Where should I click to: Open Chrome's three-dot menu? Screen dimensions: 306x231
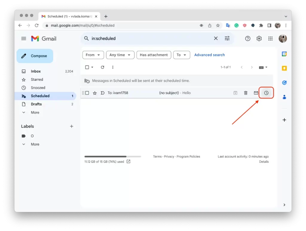tap(286, 26)
